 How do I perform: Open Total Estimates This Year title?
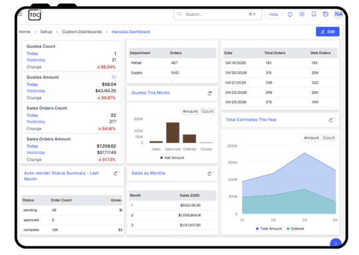click(251, 120)
